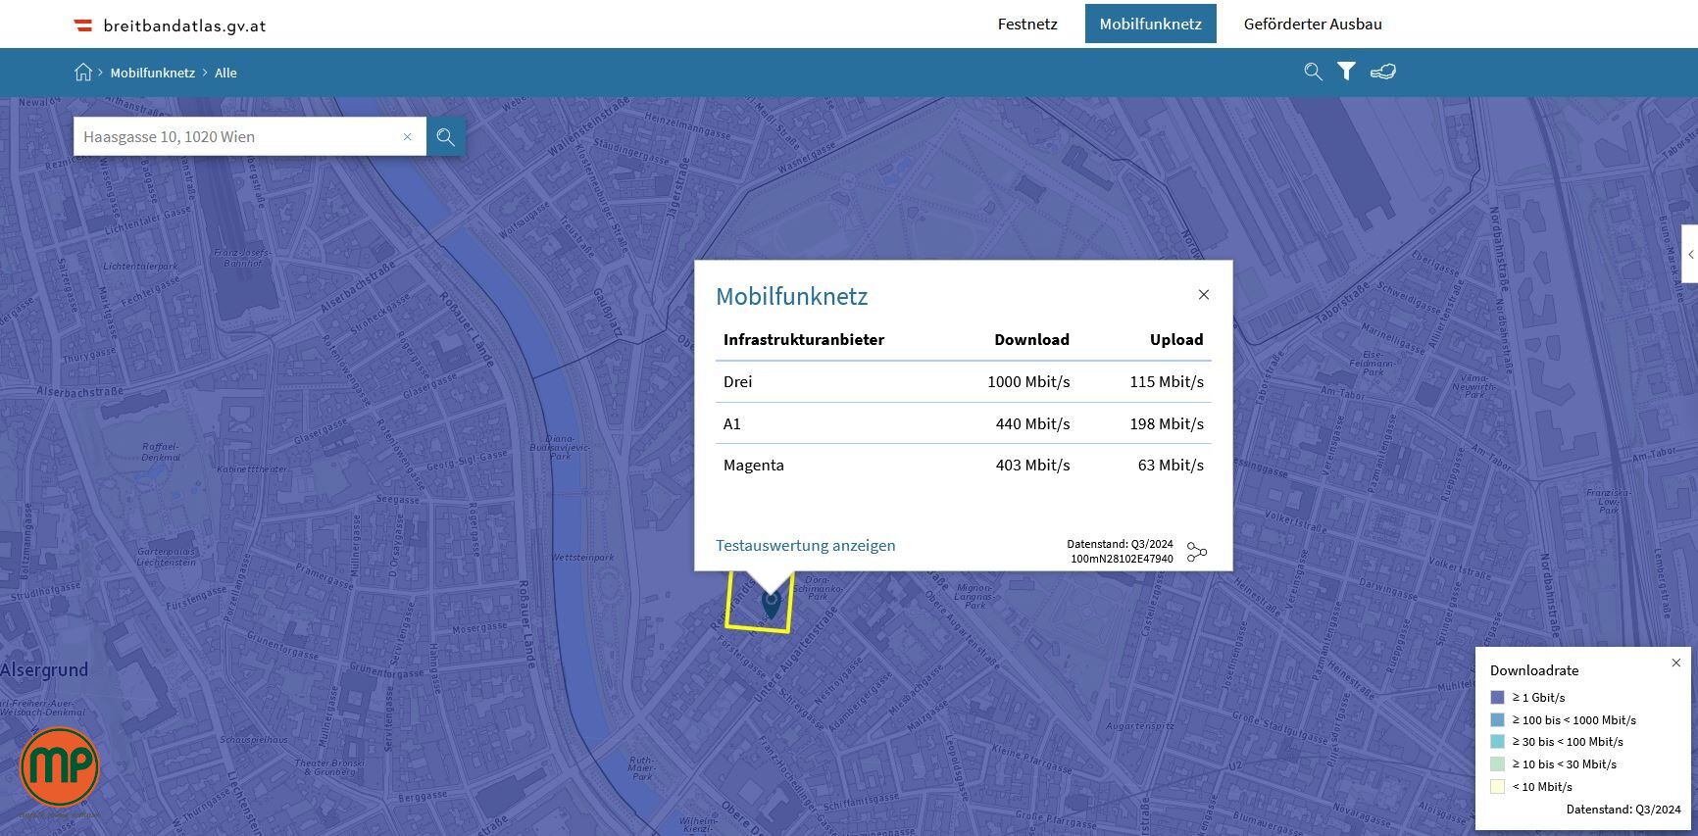Image resolution: width=1698 pixels, height=836 pixels.
Task: Switch to the Festnetz tab
Action: (x=1027, y=25)
